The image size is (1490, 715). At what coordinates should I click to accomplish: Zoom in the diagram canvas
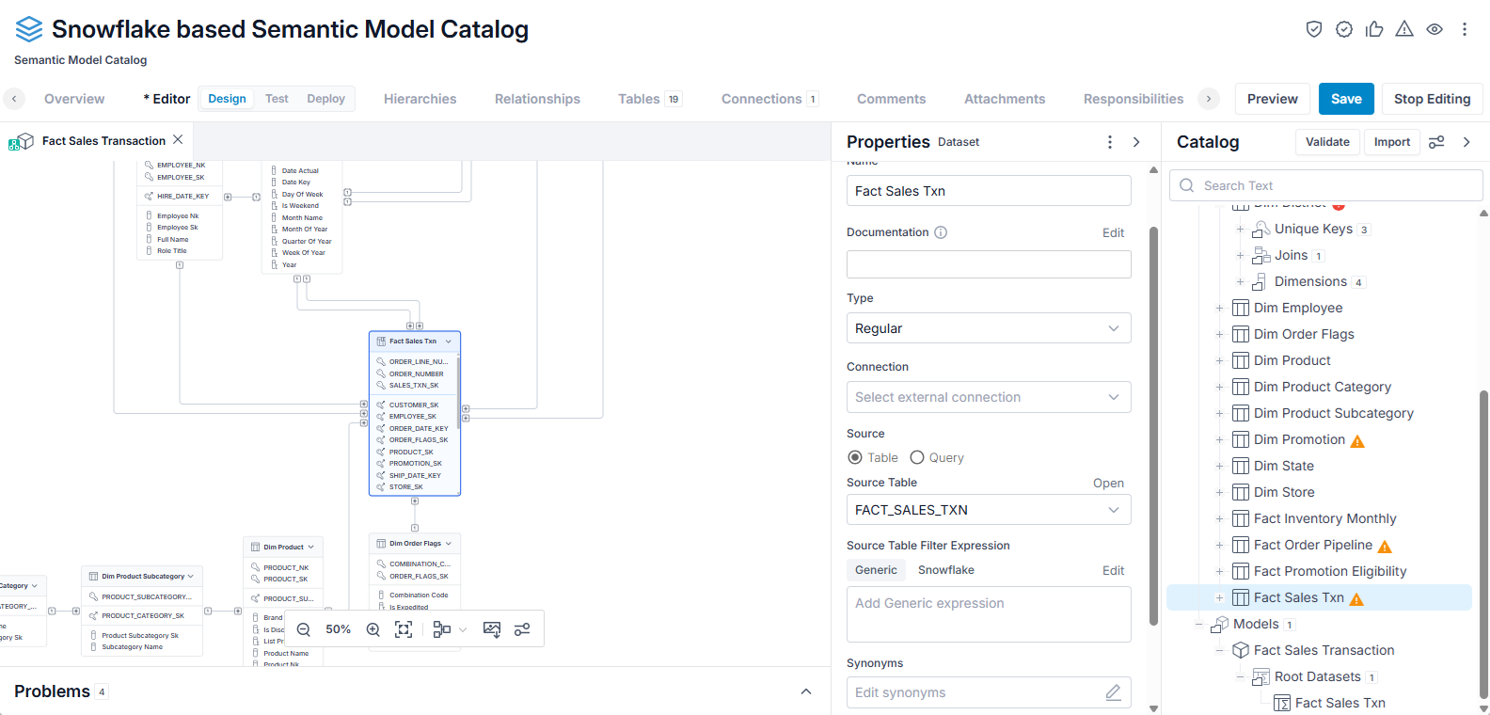point(373,629)
